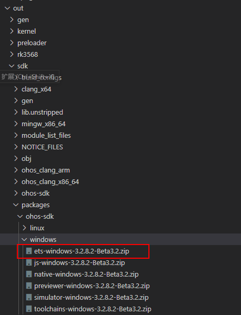Select the ohos_clang_arm folder

pyautogui.click(x=46, y=170)
